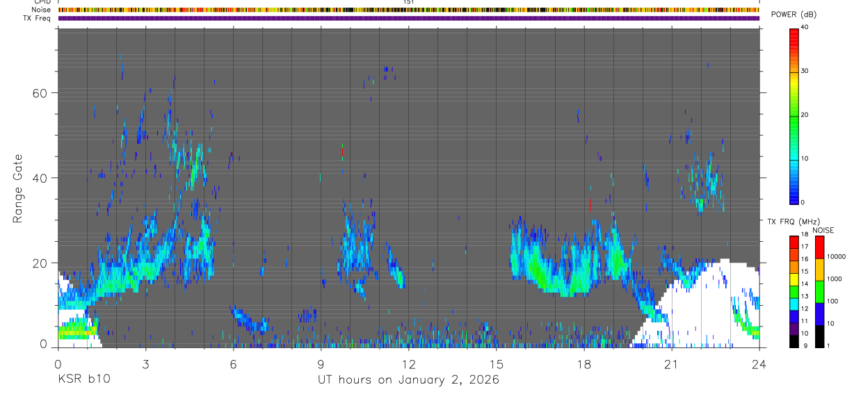This screenshot has width=854, height=394.
Task: Click the Range Gate axis label
Action: point(18,189)
